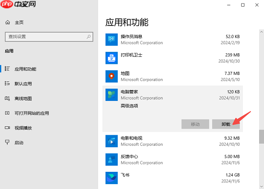This screenshot has height=189, width=264.
Task: Click the 2024/10/31 install date
Action: pos(229,98)
